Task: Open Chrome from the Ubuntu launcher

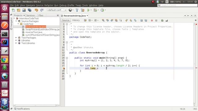Action: tap(5, 59)
